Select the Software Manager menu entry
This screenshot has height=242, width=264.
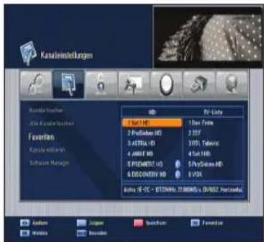click(49, 163)
